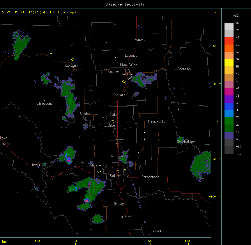Select the Airdrie map label

pyautogui.click(x=117, y=156)
